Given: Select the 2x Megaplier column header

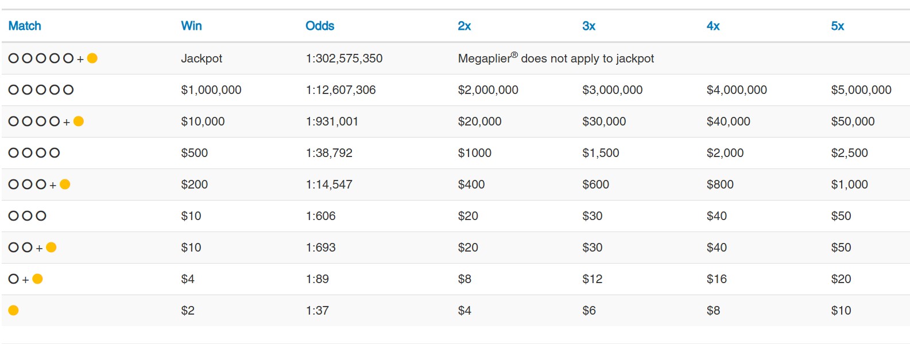Looking at the screenshot, I should 464,26.
